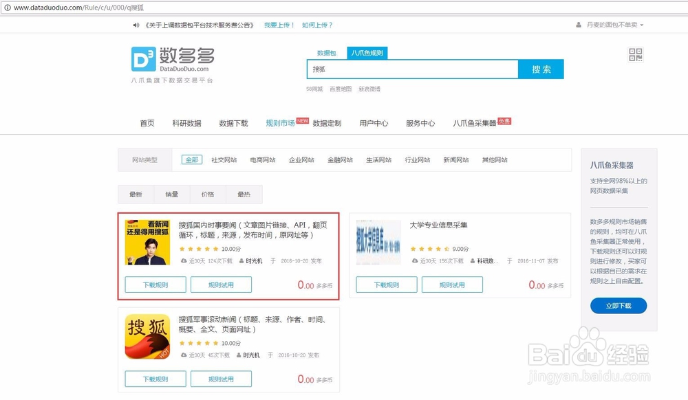Click 规则试用 for 大学专业信息采集
The width and height of the screenshot is (688, 400).
(453, 285)
